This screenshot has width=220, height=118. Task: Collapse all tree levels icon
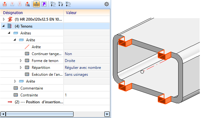53,4
